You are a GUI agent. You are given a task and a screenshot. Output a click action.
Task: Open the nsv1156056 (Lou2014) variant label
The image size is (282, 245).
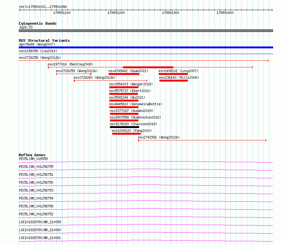pos(38,51)
